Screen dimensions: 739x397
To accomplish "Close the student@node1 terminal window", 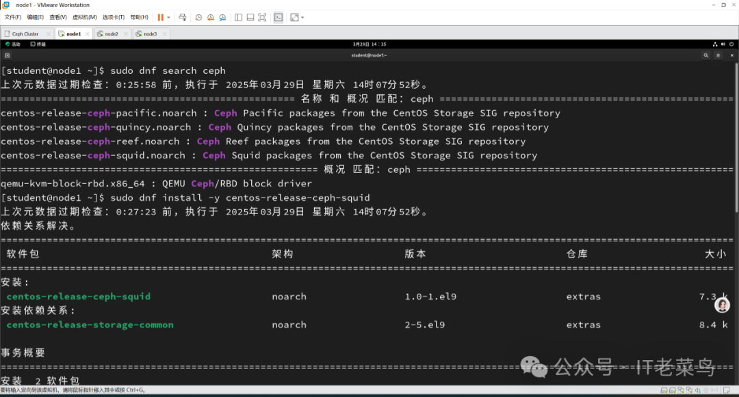I will click(732, 55).
